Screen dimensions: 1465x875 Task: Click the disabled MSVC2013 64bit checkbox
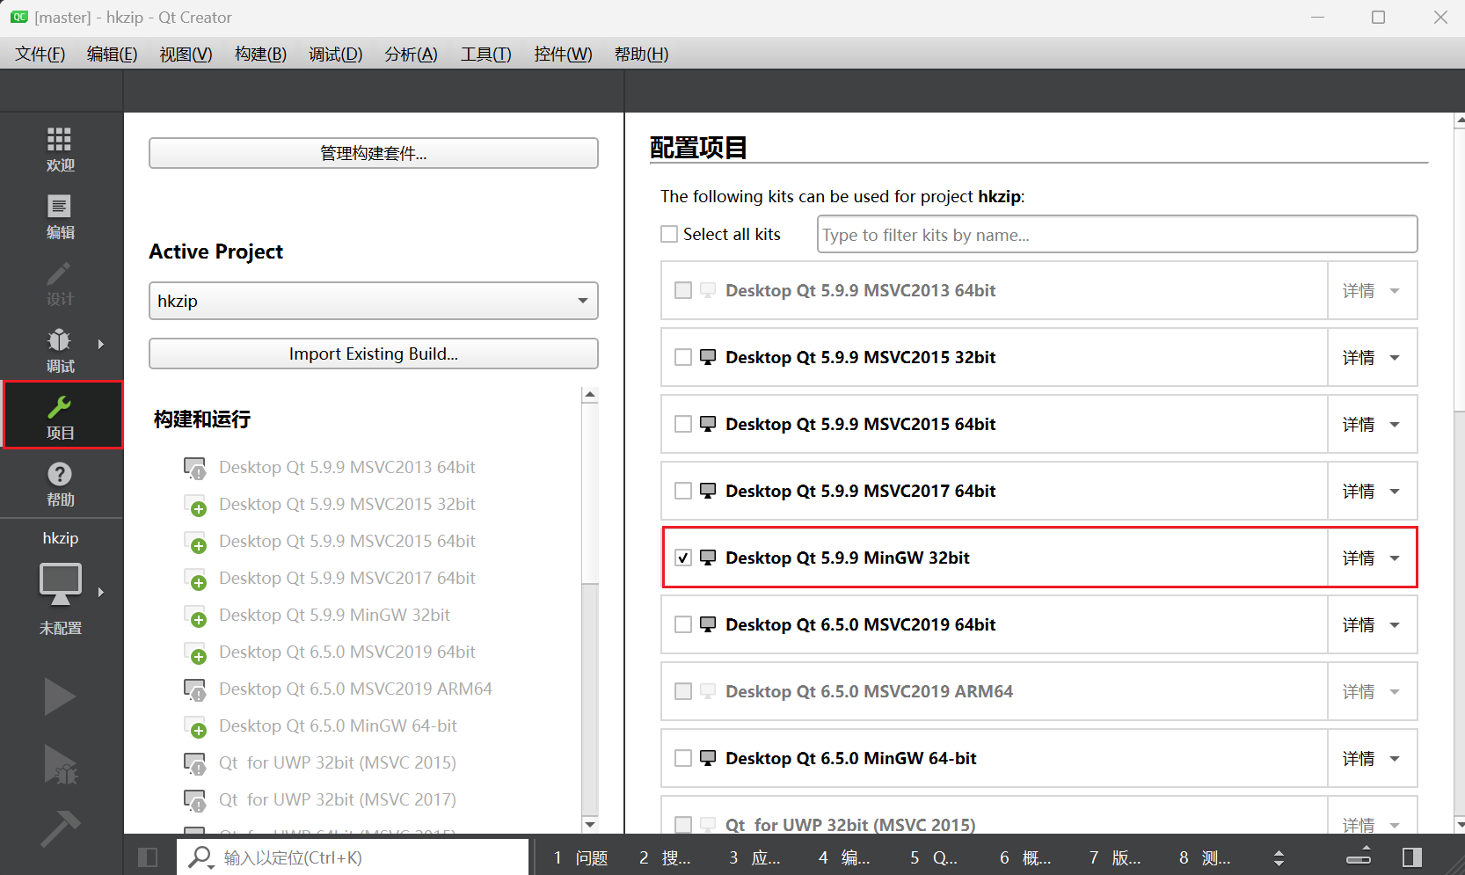pos(683,290)
